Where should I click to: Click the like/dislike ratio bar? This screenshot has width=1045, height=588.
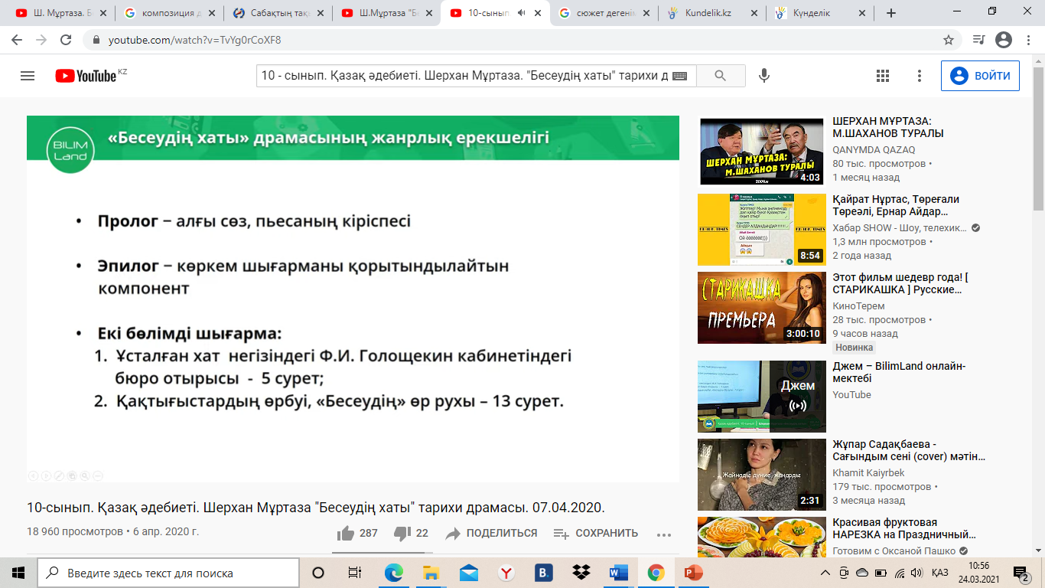383,552
